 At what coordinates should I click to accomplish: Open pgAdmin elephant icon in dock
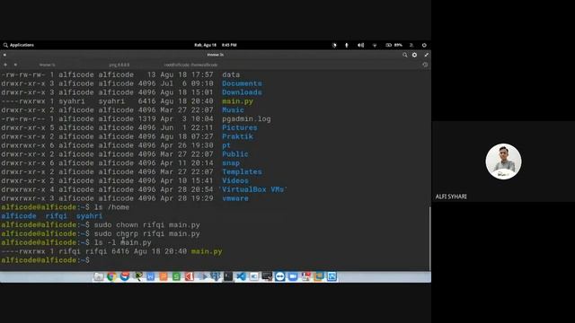tap(216, 276)
